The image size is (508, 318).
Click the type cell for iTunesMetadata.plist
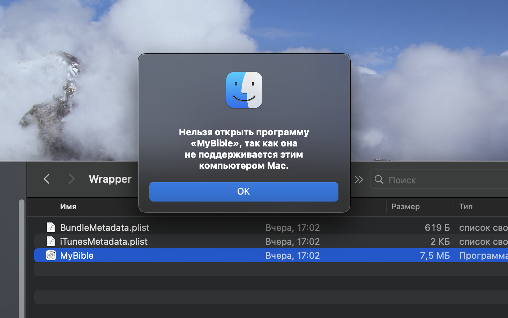(x=484, y=242)
